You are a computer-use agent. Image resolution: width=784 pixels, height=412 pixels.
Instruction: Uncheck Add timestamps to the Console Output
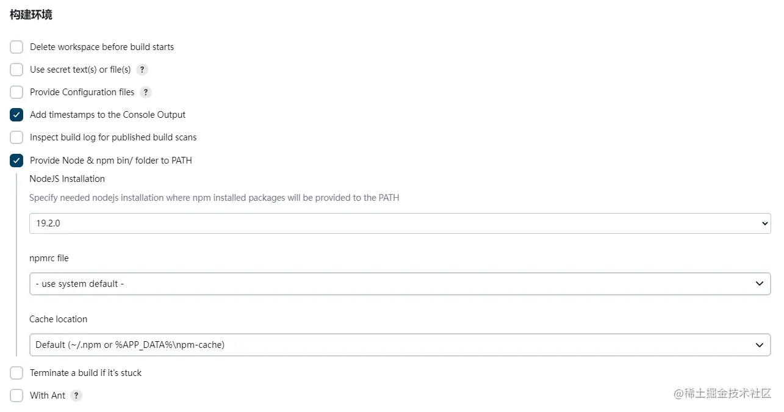click(x=16, y=115)
